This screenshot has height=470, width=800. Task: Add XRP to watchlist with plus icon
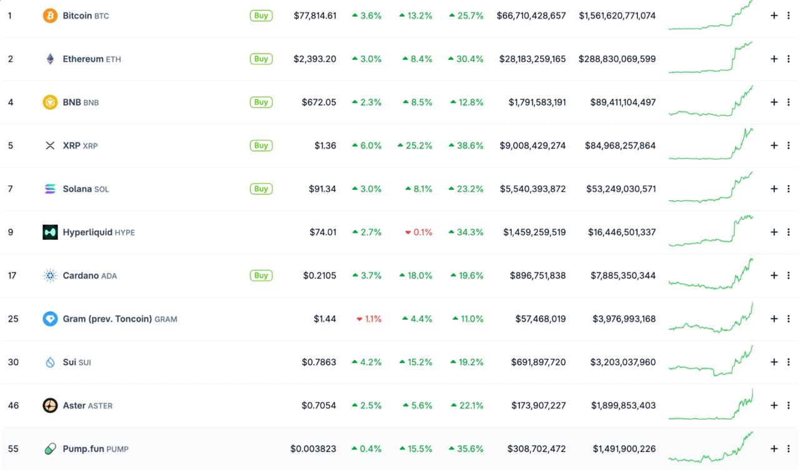click(774, 146)
